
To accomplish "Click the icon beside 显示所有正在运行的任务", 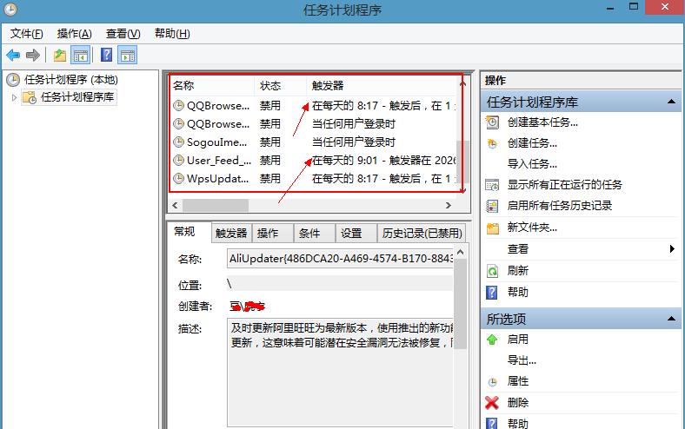I will click(x=492, y=185).
